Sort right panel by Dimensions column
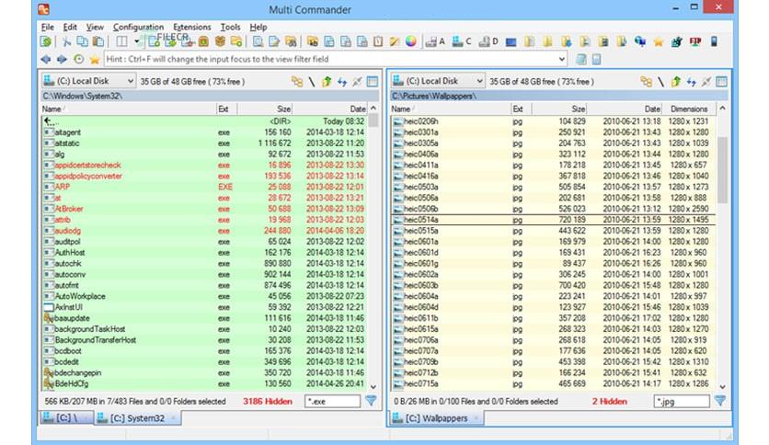The image size is (769, 445). click(689, 108)
